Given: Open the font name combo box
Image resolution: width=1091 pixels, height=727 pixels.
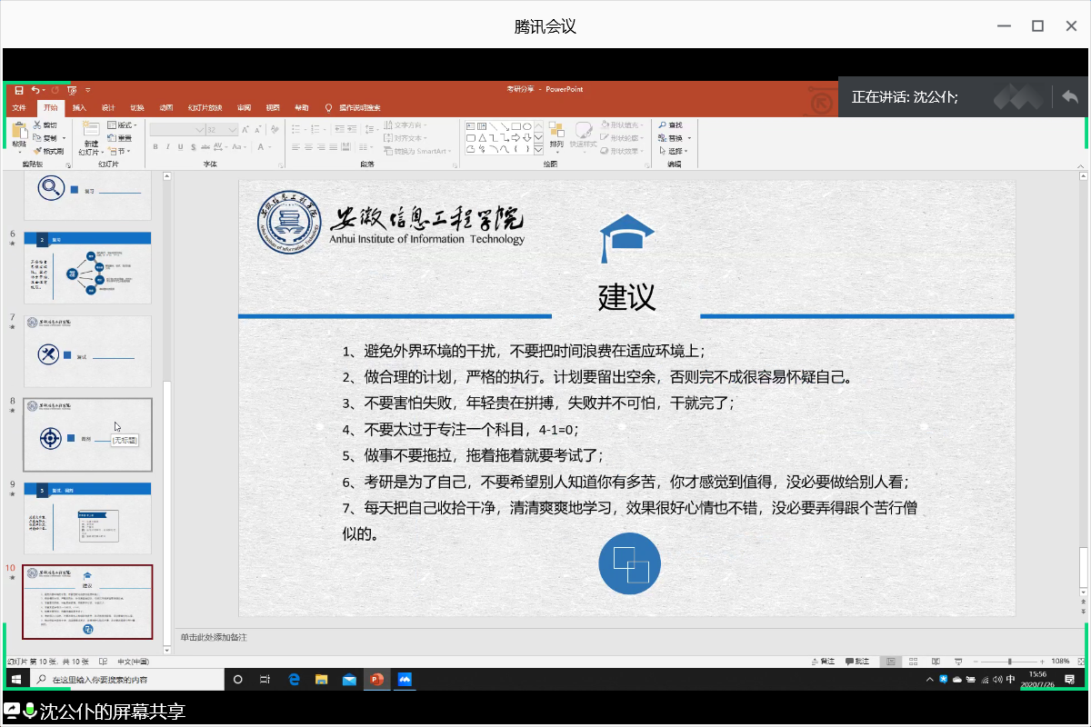Looking at the screenshot, I should pos(177,130).
